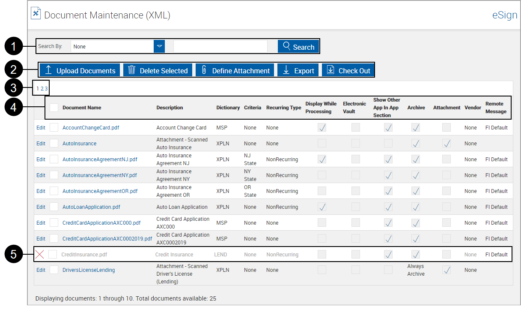Go to page 2 of the document list
This screenshot has width=521, height=310.
pos(41,87)
